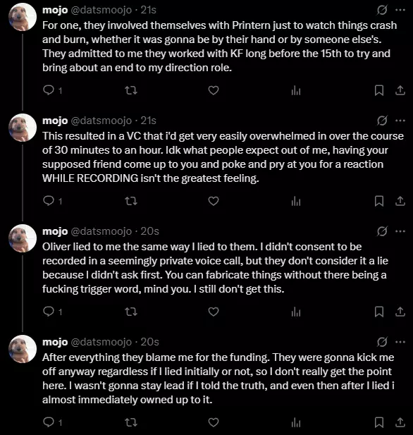View analytics for the Printern tweet
This screenshot has width=413, height=435.
click(x=296, y=90)
